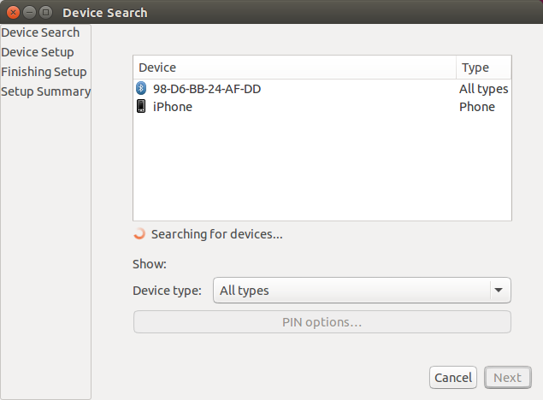The image size is (543, 400).
Task: Click the searching spinner icon
Action: coord(139,234)
